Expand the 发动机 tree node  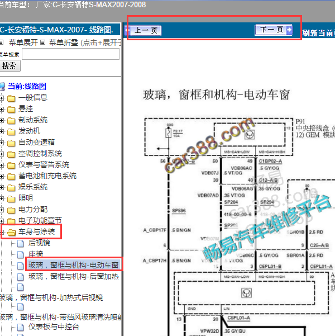[x=2, y=131]
